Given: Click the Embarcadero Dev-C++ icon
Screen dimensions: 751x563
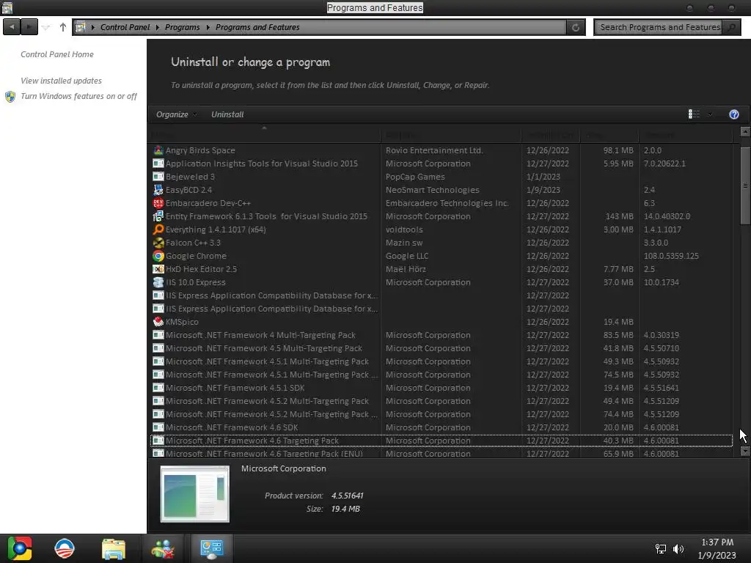Looking at the screenshot, I should 158,203.
